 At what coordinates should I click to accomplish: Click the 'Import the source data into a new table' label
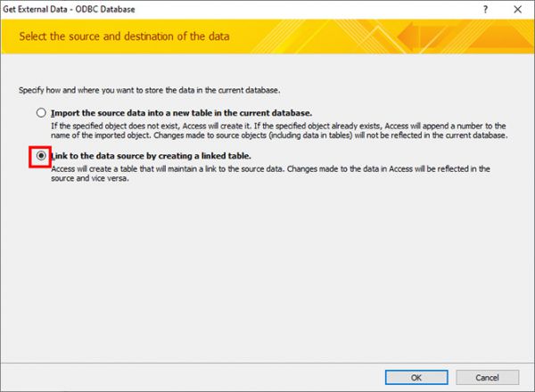(182, 113)
